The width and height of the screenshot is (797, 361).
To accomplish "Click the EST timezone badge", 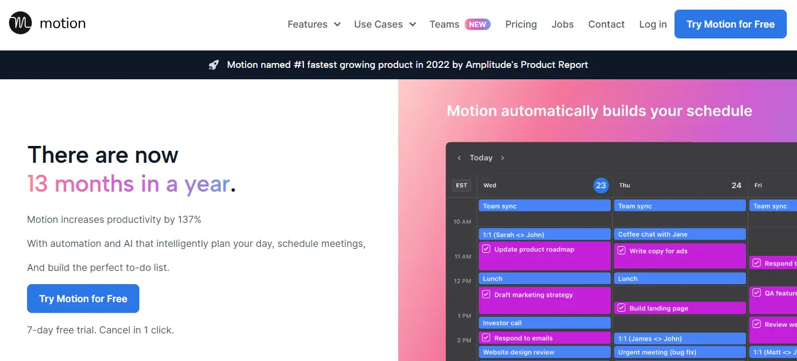I will click(461, 186).
